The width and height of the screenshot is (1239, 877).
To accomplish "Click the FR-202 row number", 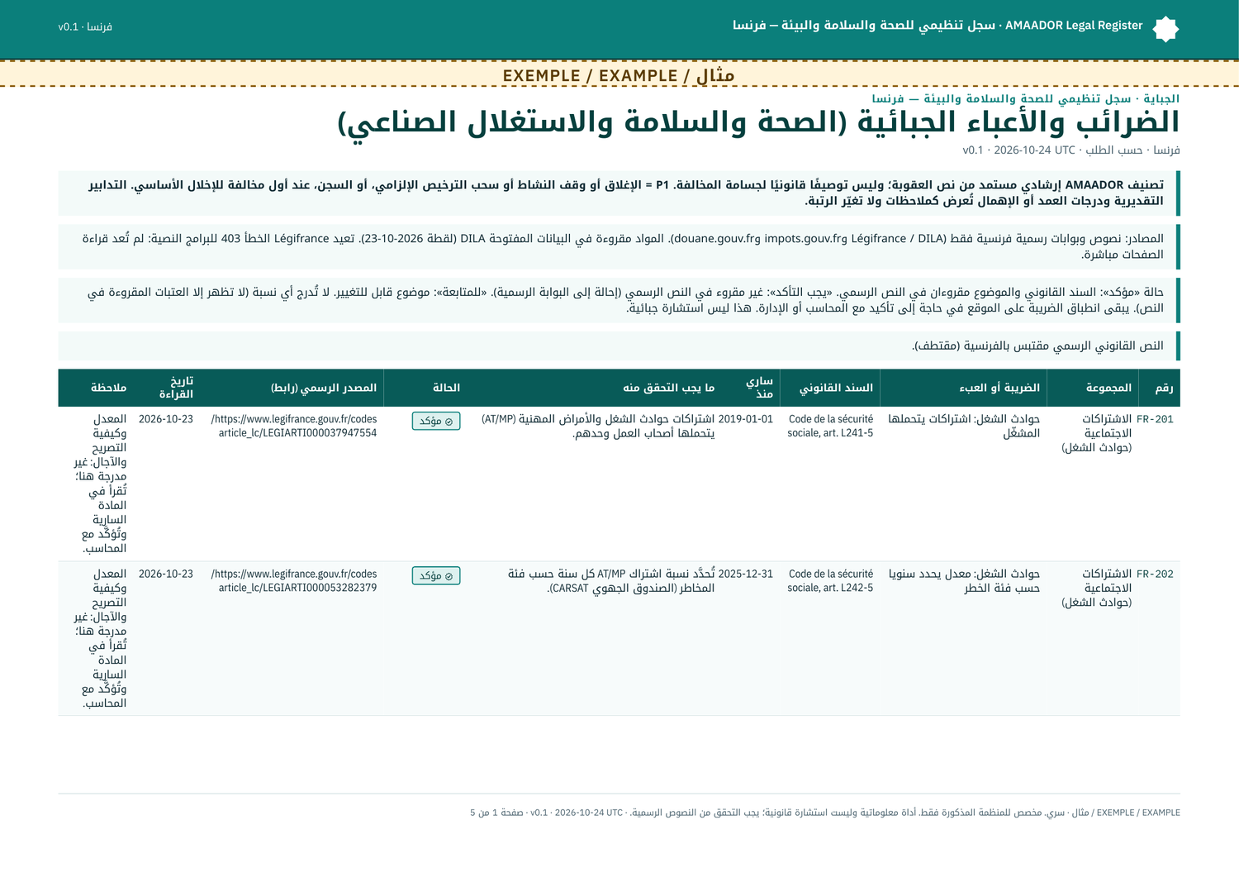I will [x=1155, y=574].
